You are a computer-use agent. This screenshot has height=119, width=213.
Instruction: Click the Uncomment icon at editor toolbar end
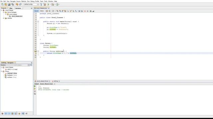(x=93, y=11)
